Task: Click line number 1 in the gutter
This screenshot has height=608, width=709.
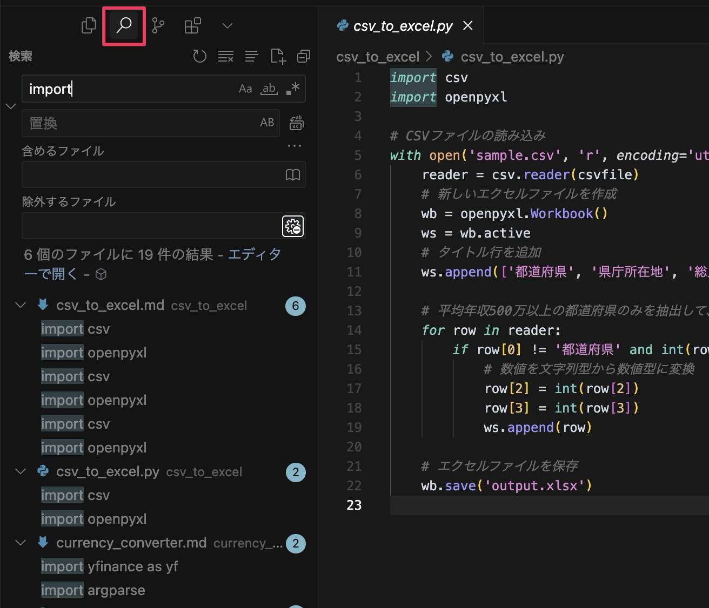Action: (358, 77)
